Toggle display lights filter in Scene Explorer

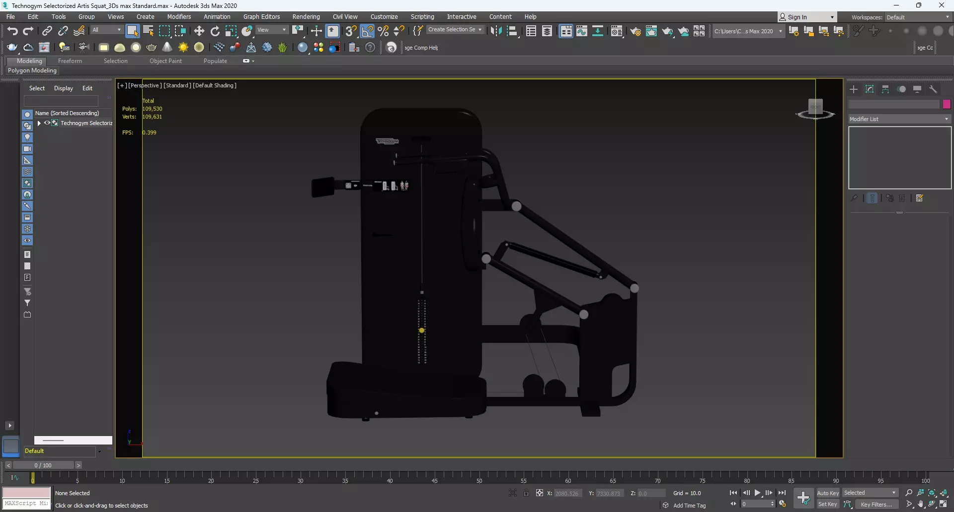[27, 137]
